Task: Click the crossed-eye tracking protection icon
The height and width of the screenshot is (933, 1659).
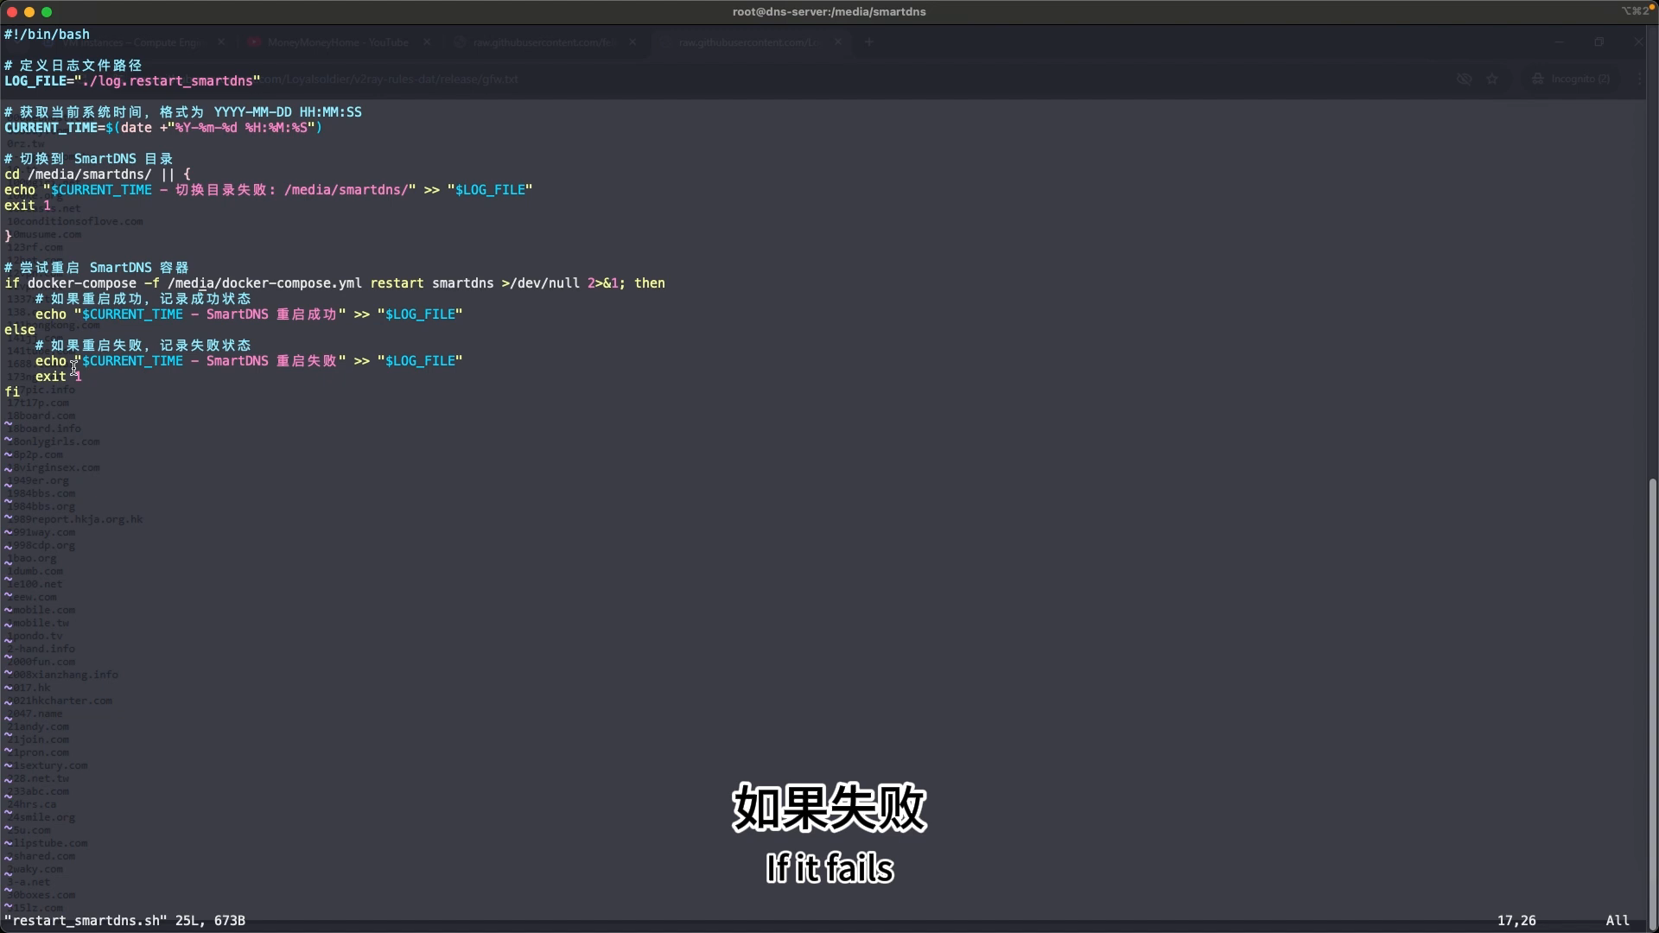Action: tap(1464, 79)
